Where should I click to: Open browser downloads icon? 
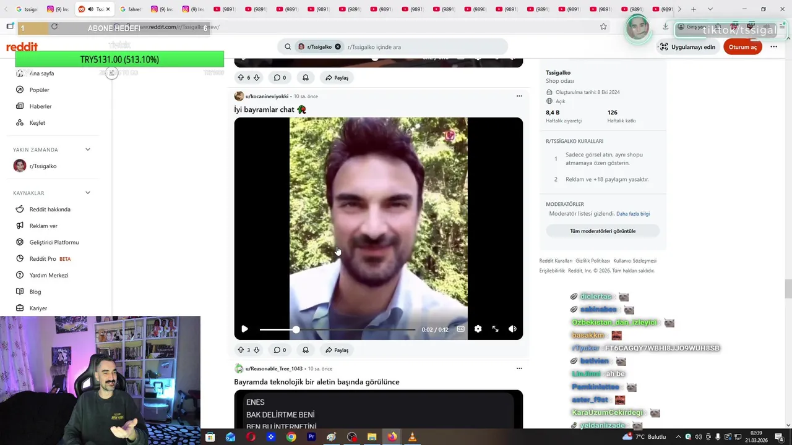[x=665, y=27]
